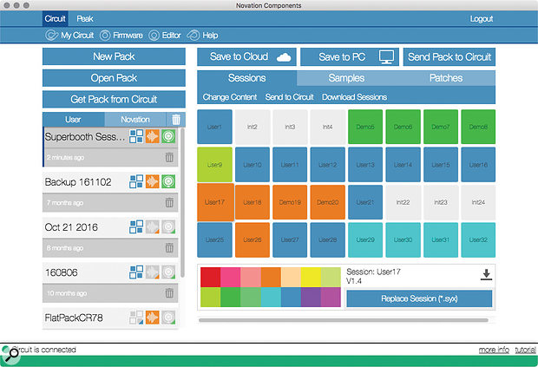The image size is (538, 367).
Task: Open the My Circuit section
Action: 69,36
